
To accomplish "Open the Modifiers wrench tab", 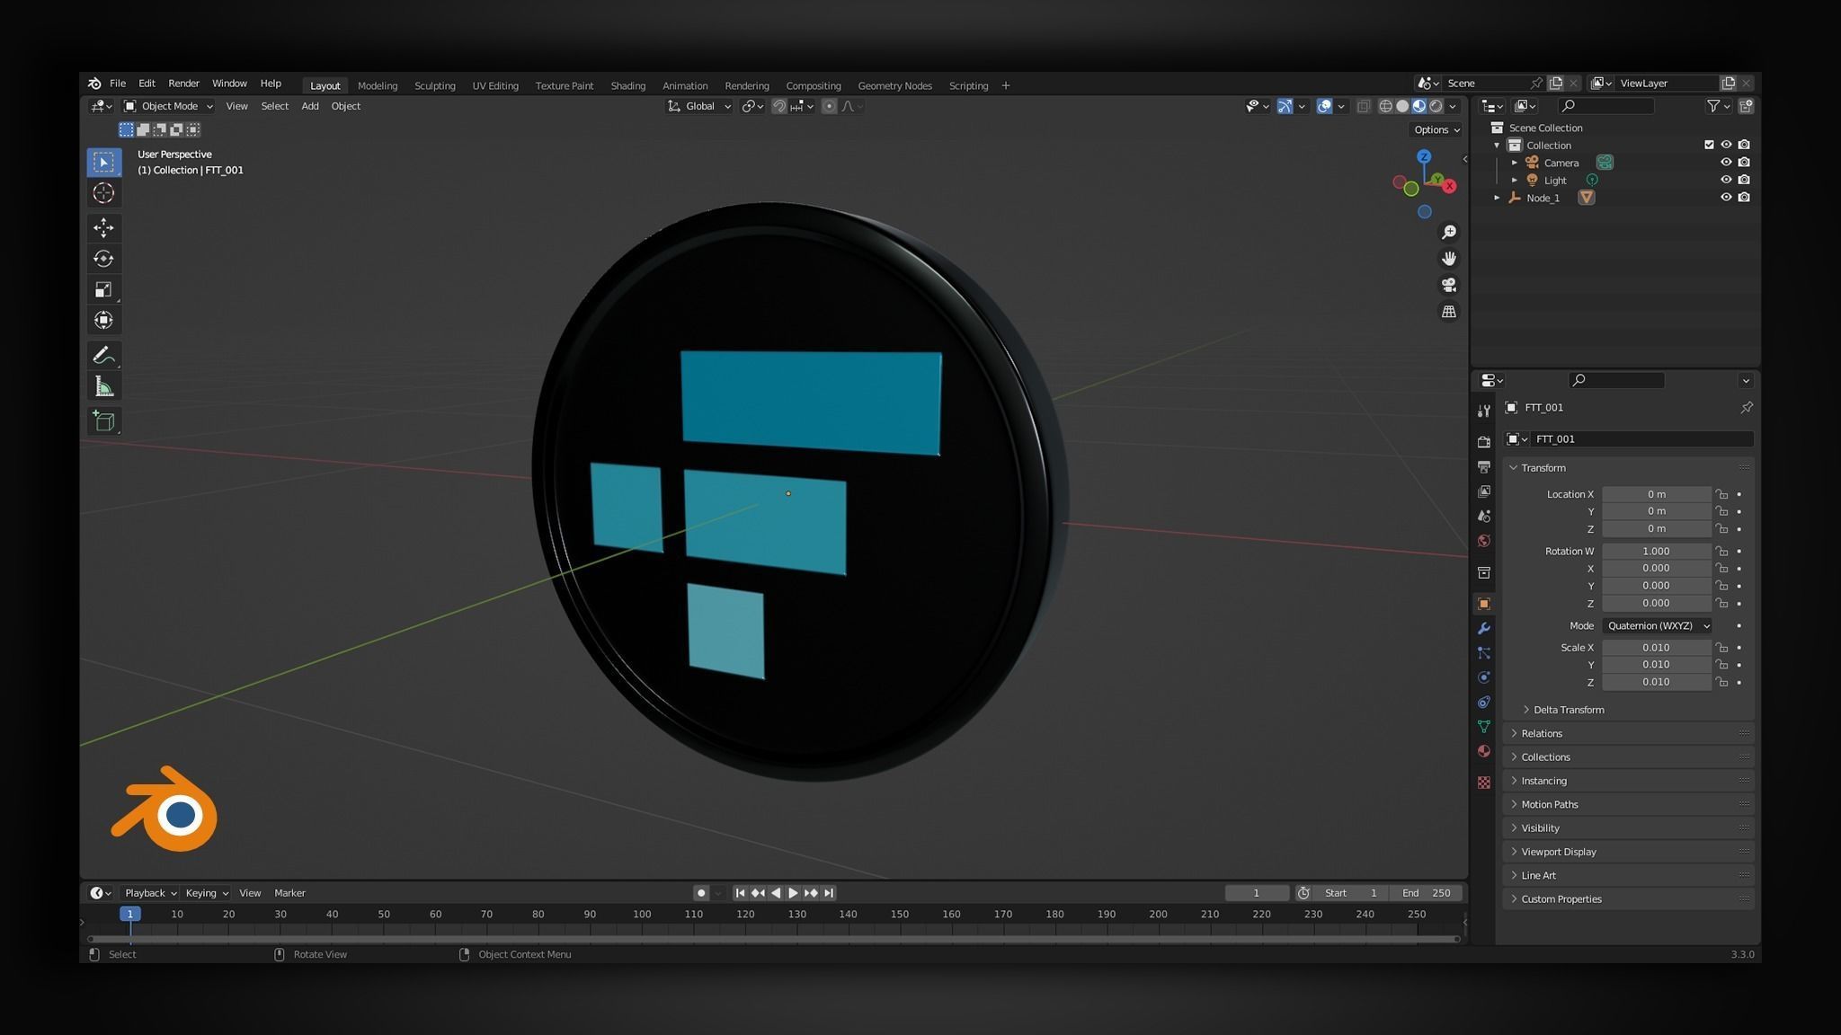I will (x=1483, y=628).
